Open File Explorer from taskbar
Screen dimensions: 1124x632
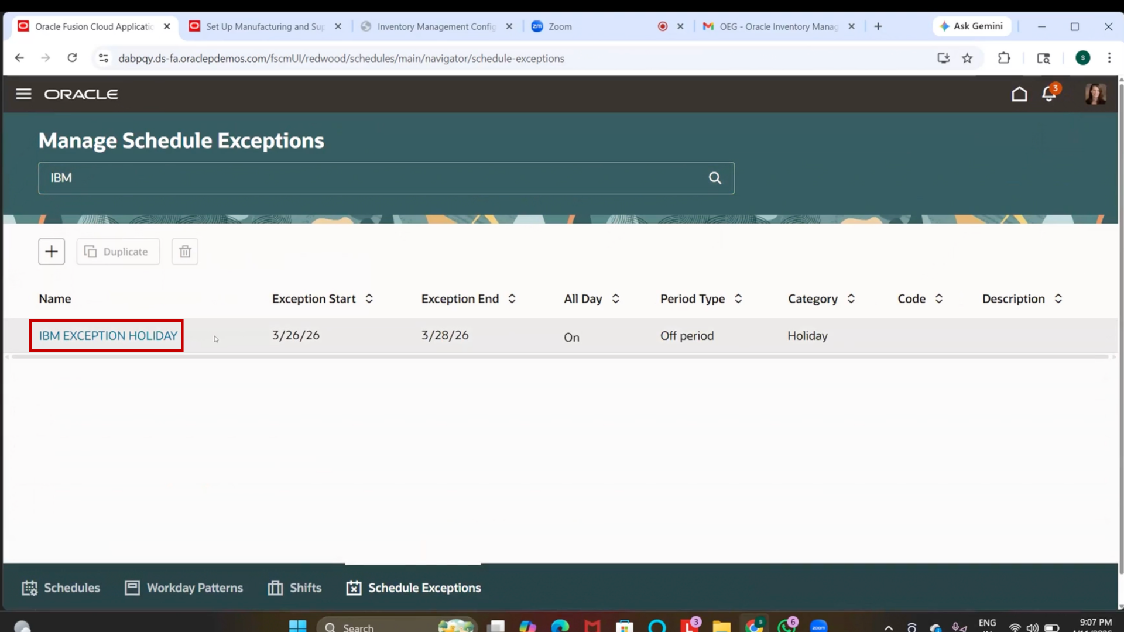(x=722, y=626)
